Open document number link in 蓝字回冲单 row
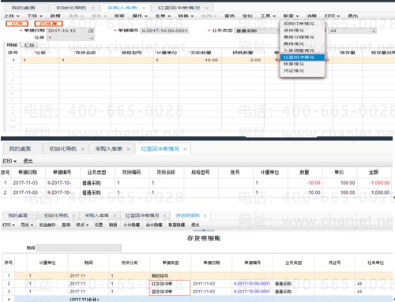 (x=252, y=292)
